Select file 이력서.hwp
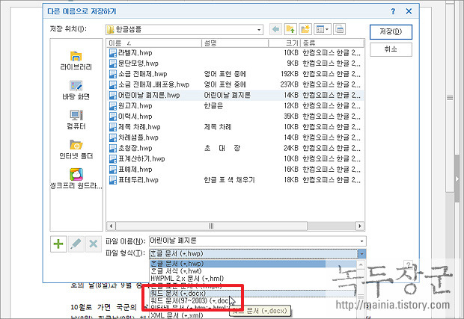 (135, 117)
